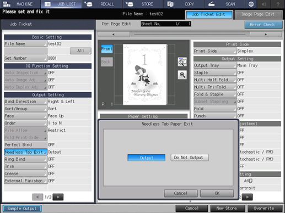This screenshot has height=213, width=285.
Task: Open help with the question mark icon
Action: [278, 4]
